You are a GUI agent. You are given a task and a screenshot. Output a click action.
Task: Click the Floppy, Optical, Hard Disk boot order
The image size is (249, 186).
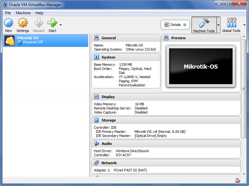[135, 71]
